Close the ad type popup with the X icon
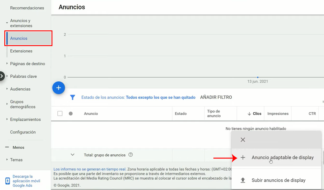Image resolution: width=324 pixels, height=190 pixels. [x=243, y=140]
